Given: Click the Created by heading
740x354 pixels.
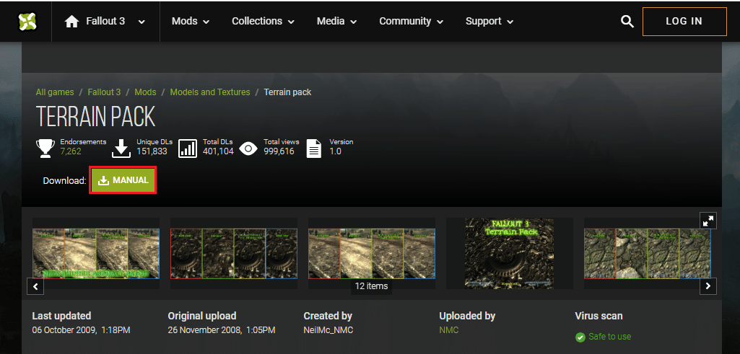Looking at the screenshot, I should [328, 316].
